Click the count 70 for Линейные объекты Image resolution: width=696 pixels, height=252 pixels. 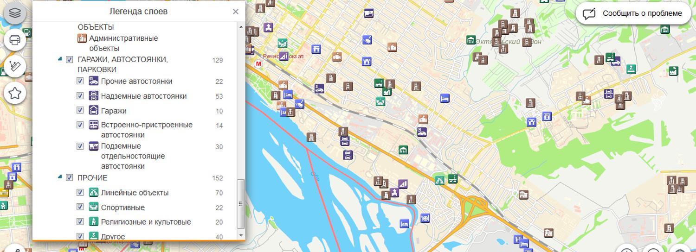coord(219,193)
